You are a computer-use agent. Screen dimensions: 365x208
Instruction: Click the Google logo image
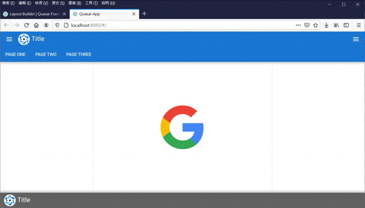[x=182, y=127]
